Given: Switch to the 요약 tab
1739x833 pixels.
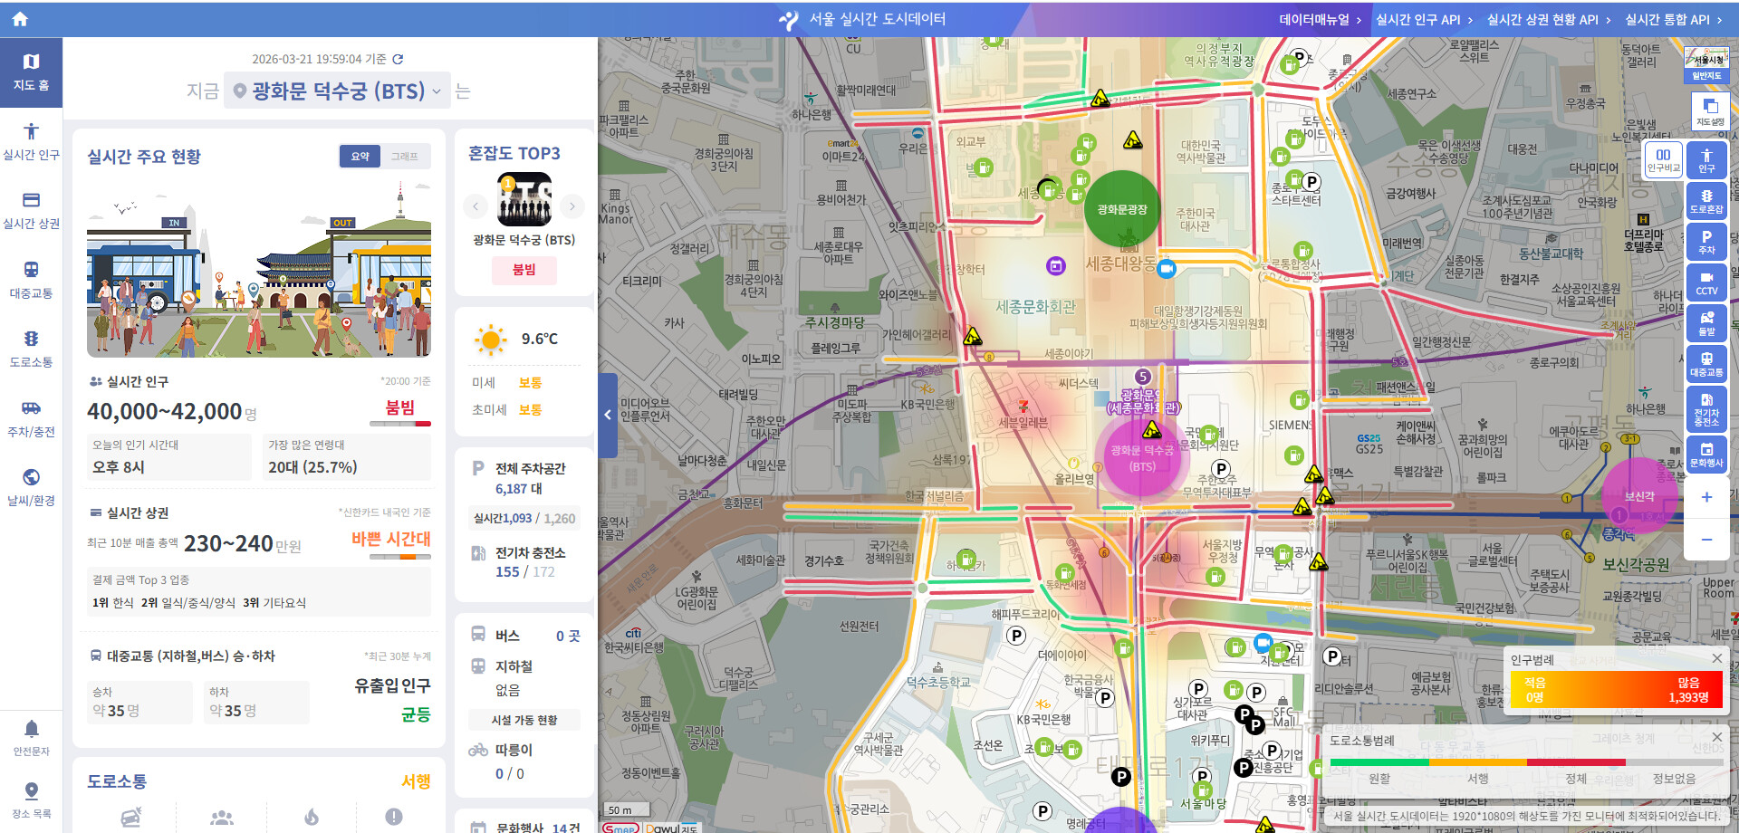Looking at the screenshot, I should 360,157.
